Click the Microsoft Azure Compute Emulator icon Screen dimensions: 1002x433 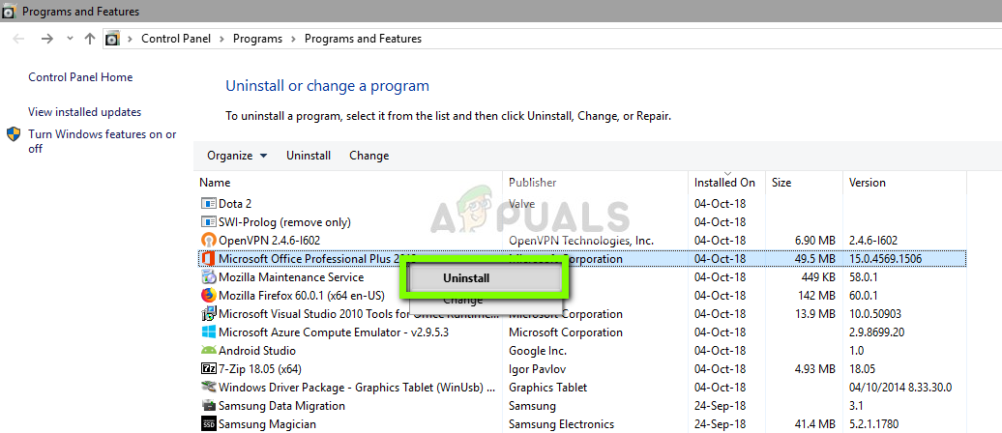pos(208,332)
